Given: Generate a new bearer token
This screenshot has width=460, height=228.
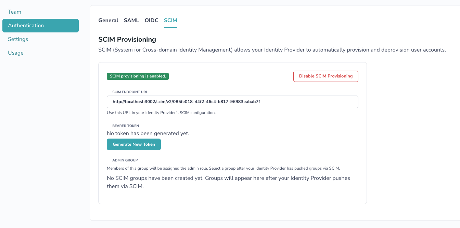Looking at the screenshot, I should 133,144.
